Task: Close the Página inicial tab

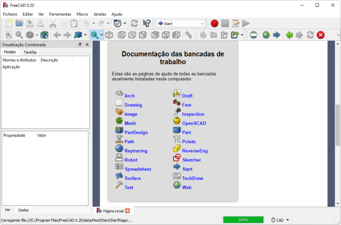Action: pyautogui.click(x=127, y=211)
